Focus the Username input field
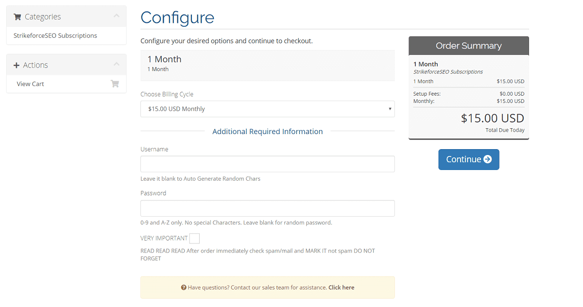The height and width of the screenshot is (307, 583). tap(268, 164)
